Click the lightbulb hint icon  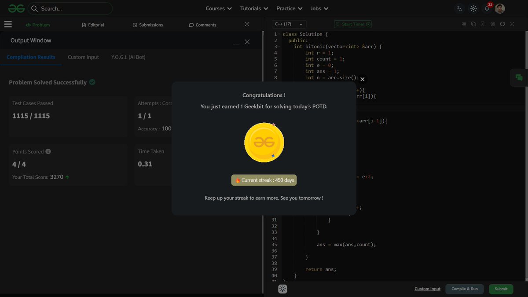pyautogui.click(x=282, y=289)
